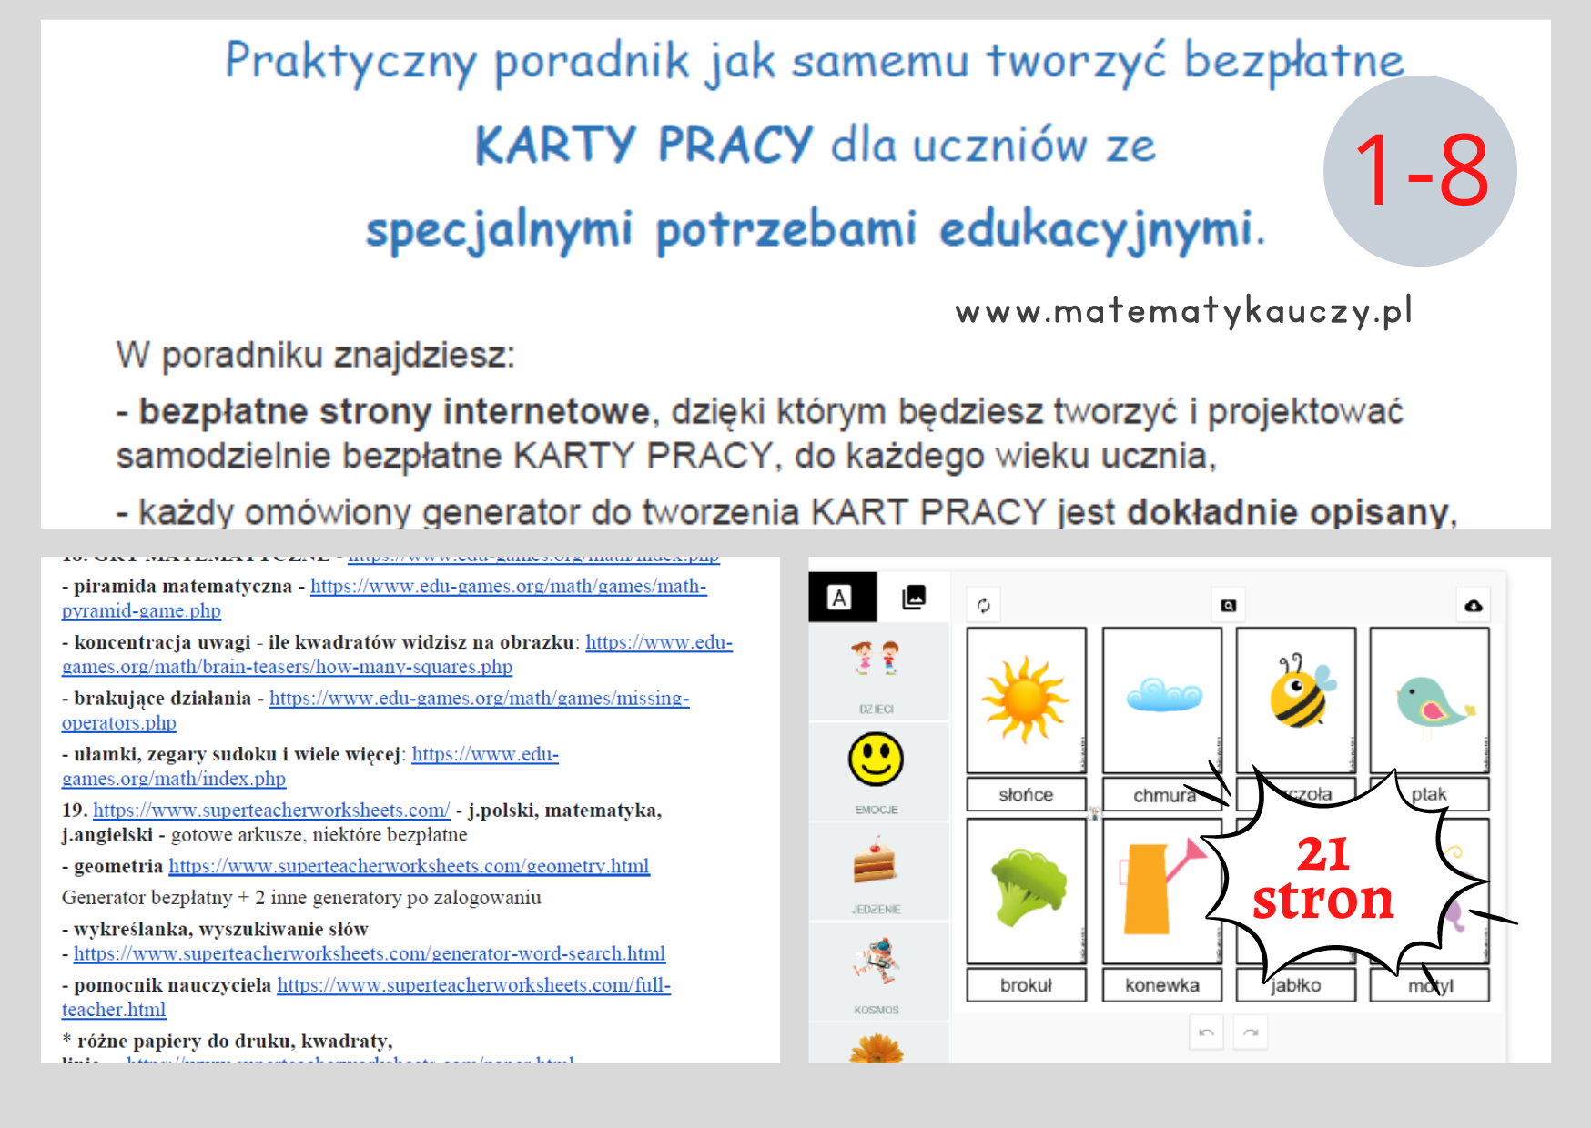Click the broccoli picture card

[1026, 891]
